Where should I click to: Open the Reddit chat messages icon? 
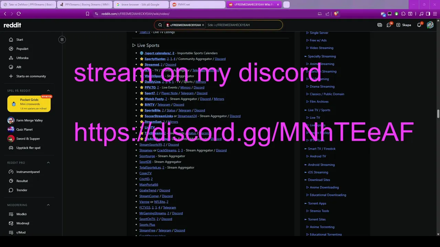click(x=389, y=25)
